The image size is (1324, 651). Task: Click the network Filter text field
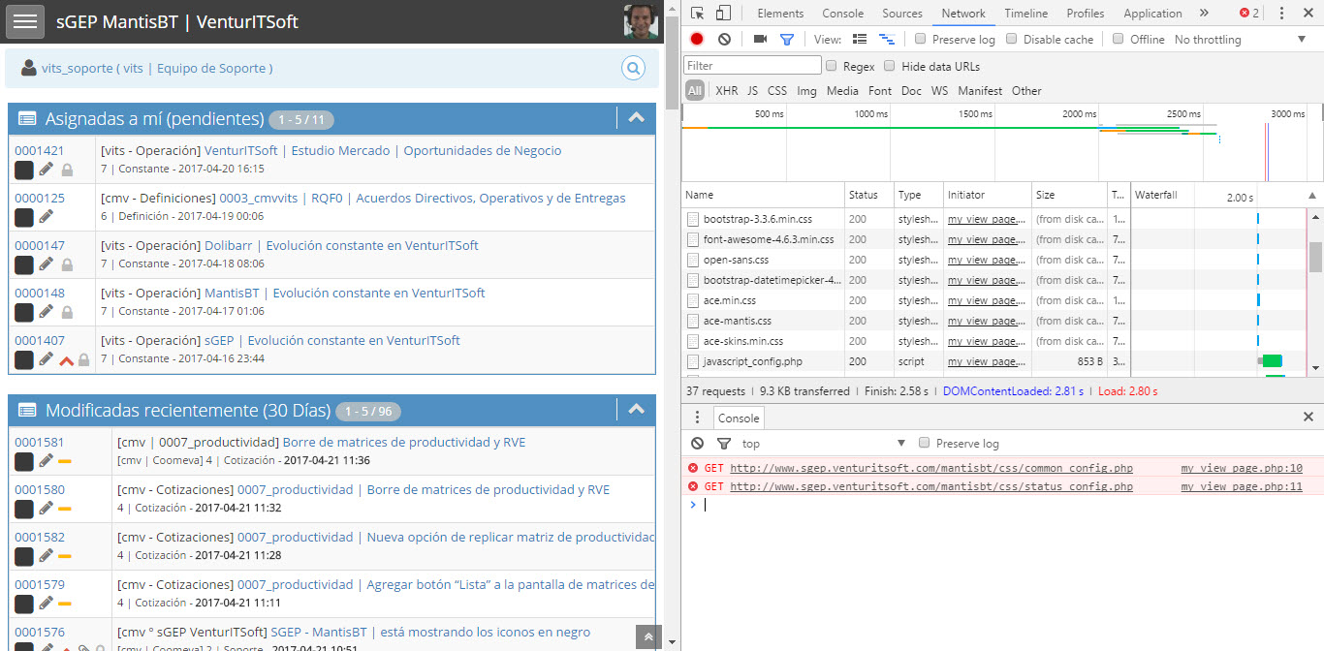pos(752,66)
